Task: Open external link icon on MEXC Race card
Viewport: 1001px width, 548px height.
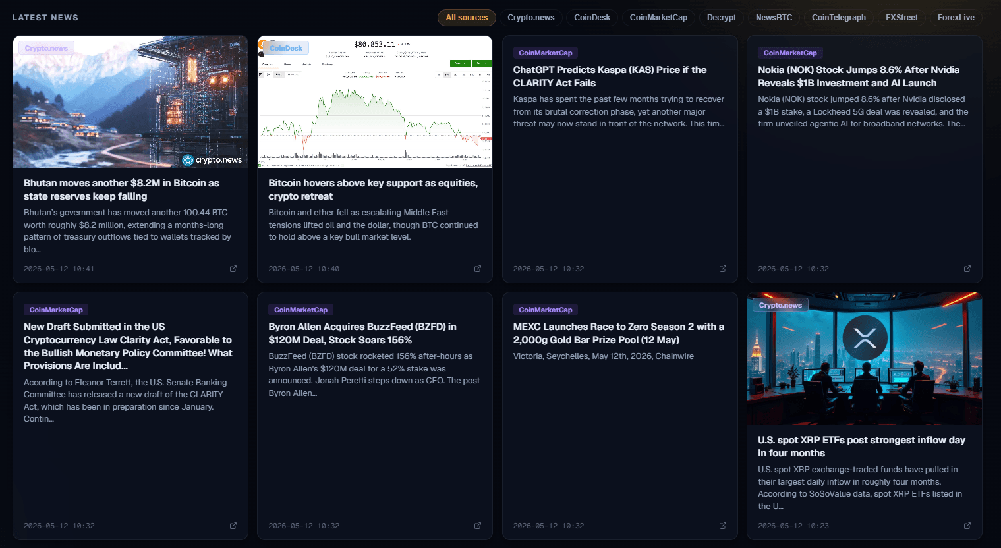Action: tap(723, 526)
